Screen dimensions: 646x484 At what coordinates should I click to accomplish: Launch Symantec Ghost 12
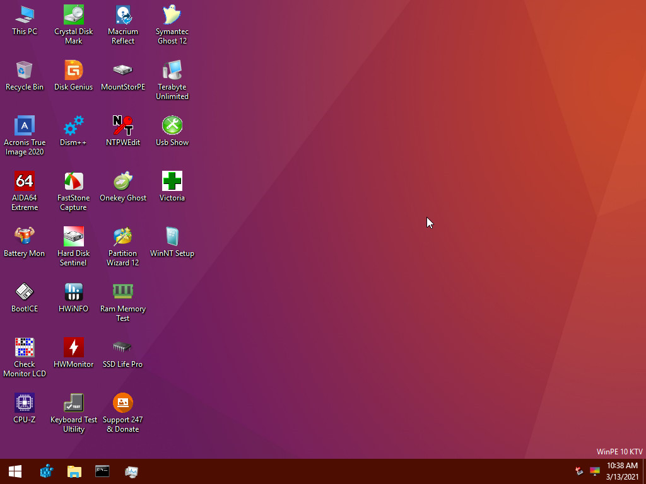(x=172, y=25)
